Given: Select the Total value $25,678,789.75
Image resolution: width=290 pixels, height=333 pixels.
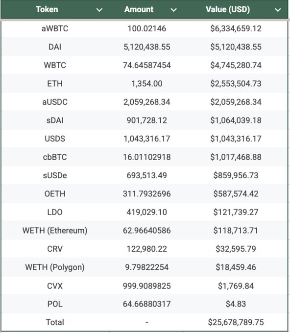Looking at the screenshot, I should point(236,322).
